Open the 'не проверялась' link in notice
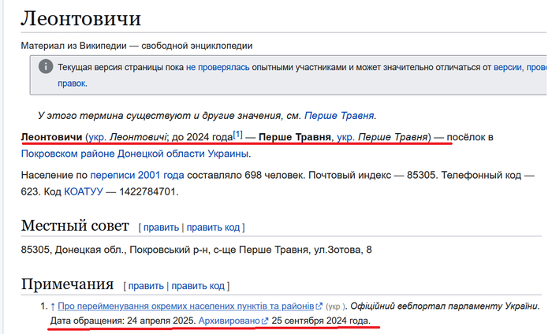 pos(218,67)
